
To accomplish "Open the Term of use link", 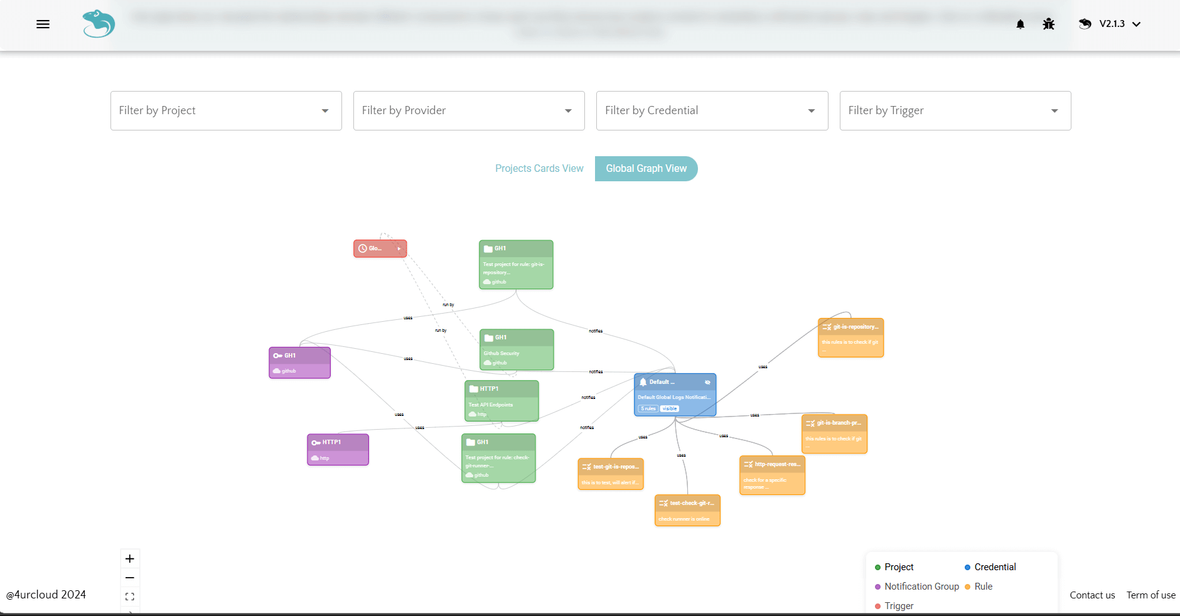I will click(x=1150, y=595).
